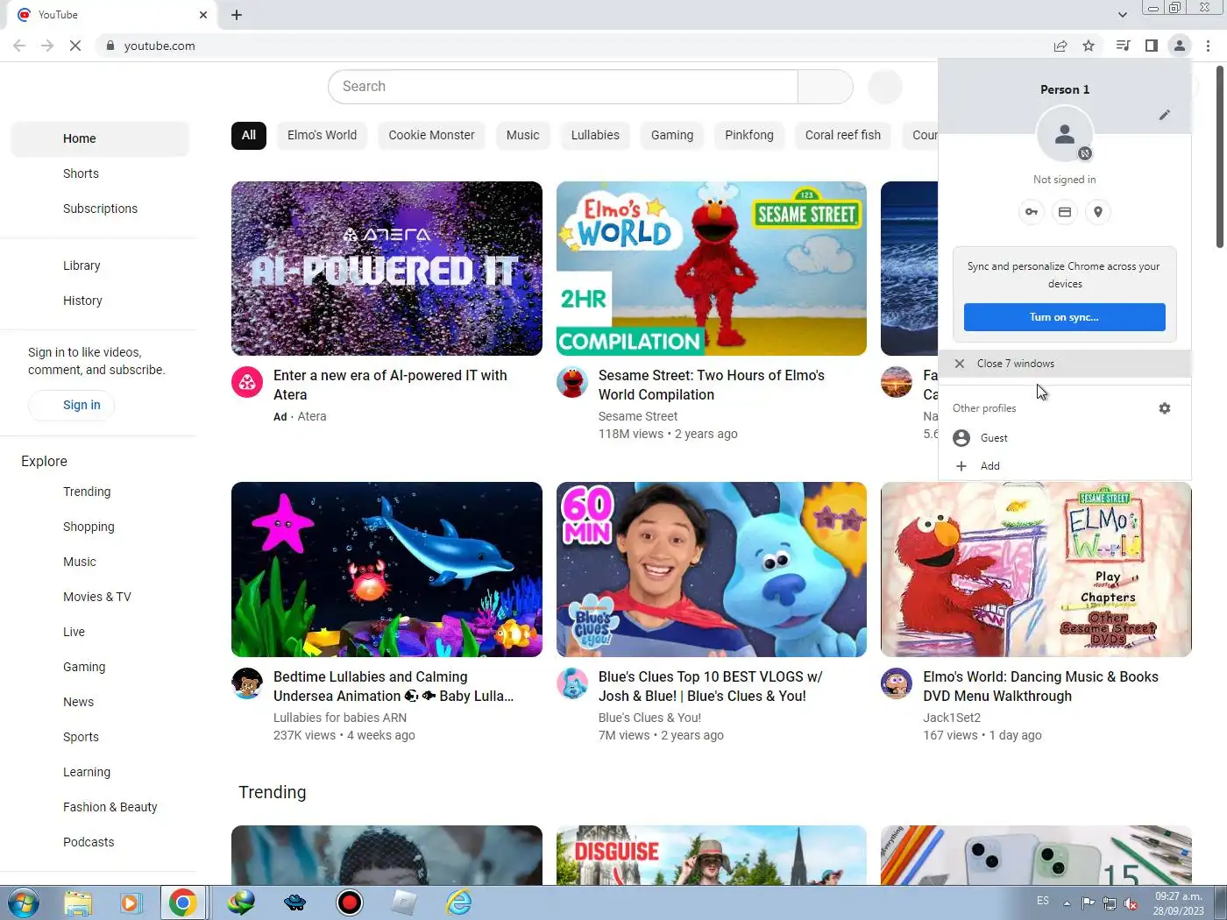The height and width of the screenshot is (920, 1227).
Task: Open Jack1Set2 channel avatar
Action: pyautogui.click(x=897, y=683)
